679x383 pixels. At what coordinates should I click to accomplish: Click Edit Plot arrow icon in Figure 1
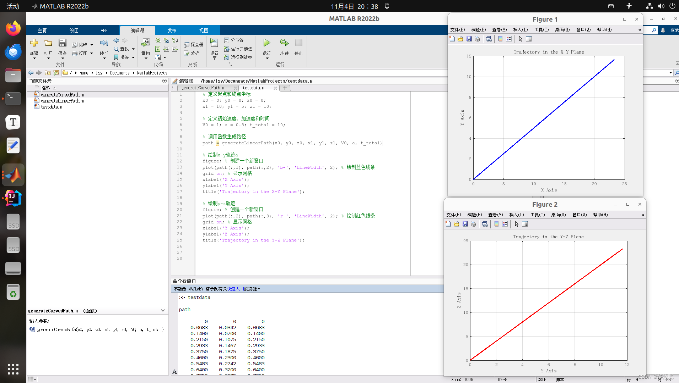pos(521,39)
